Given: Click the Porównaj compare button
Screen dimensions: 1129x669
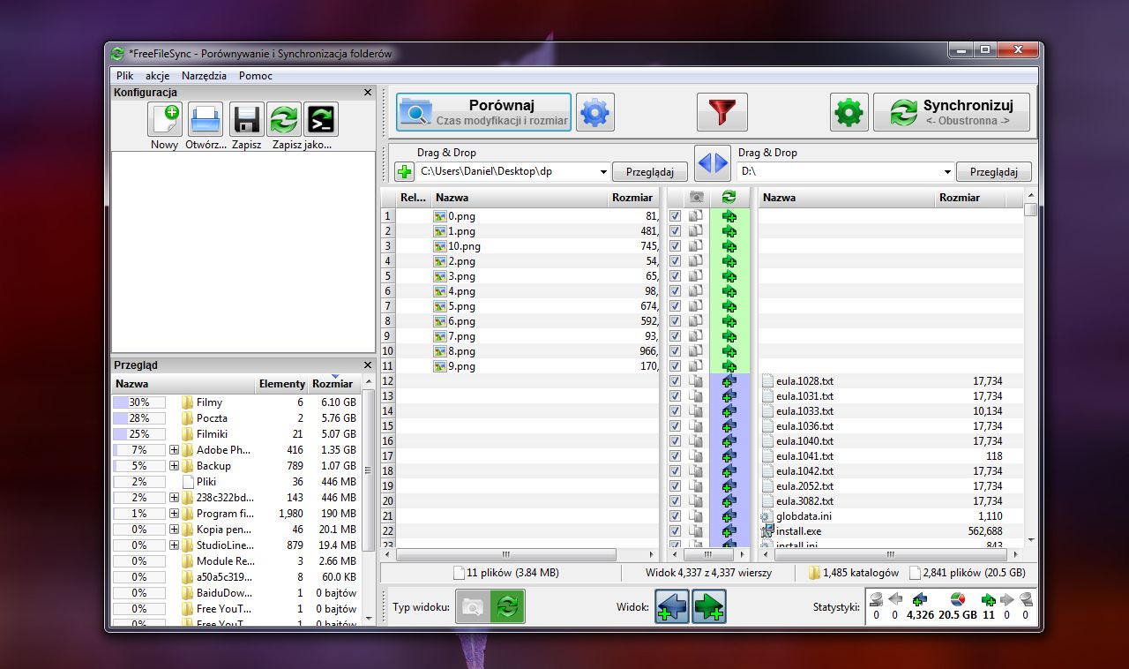Looking at the screenshot, I should pos(483,113).
